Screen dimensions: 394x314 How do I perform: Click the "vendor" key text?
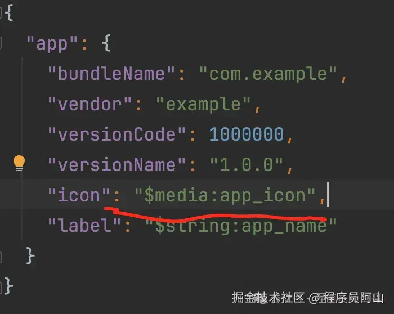pos(89,104)
